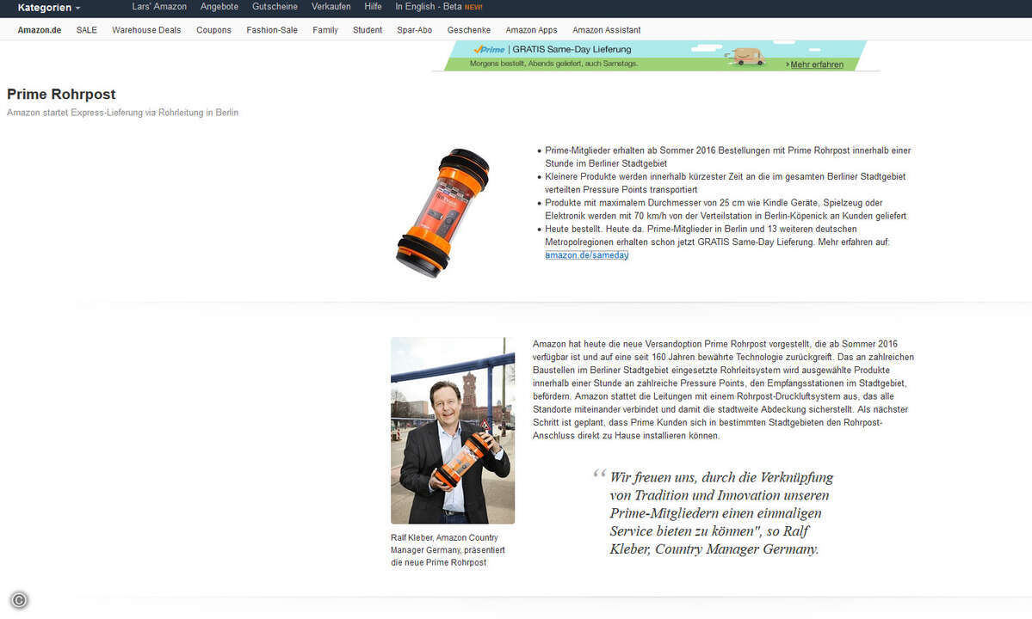Click the bullet 'Kleinere Produkte werden innerhalb kürzester Zeit'
The height and width of the screenshot is (619, 1032).
click(726, 183)
